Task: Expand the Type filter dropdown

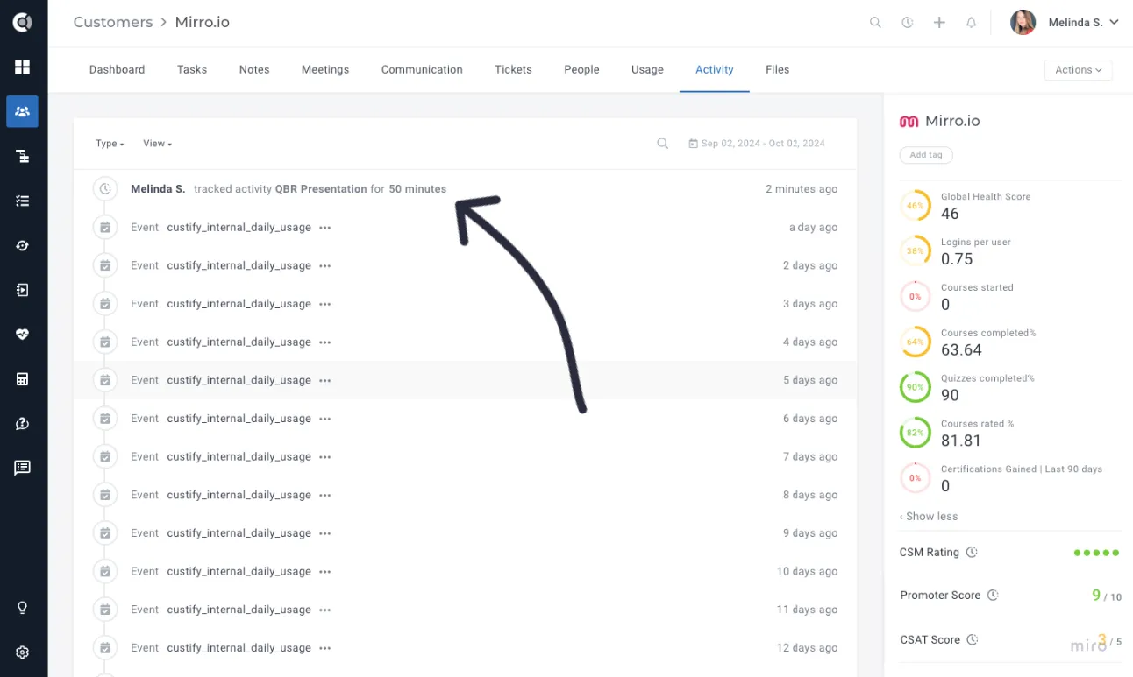Action: tap(110, 144)
